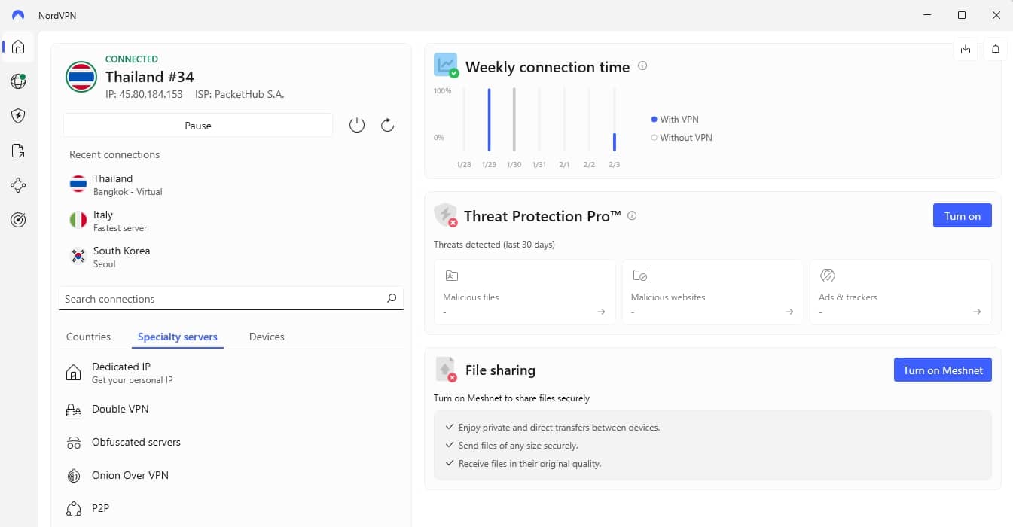Click Turn on Meshnet button
This screenshot has width=1013, height=527.
pyautogui.click(x=942, y=370)
